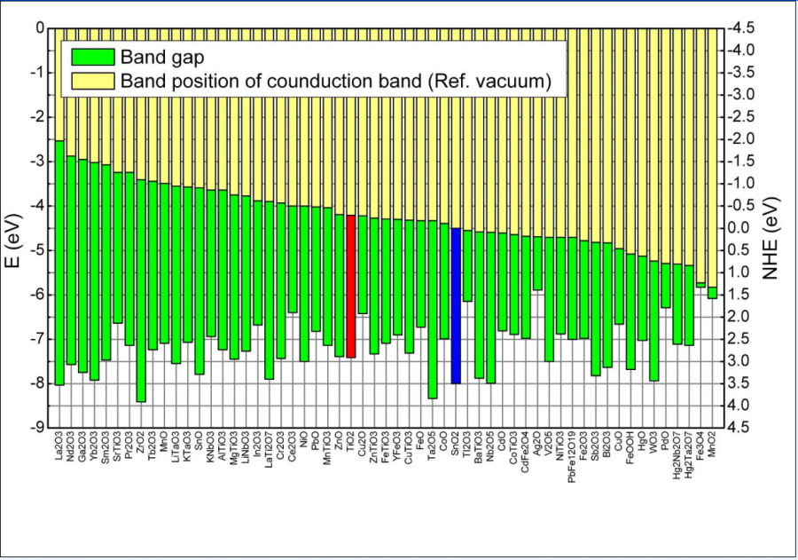The image size is (798, 560).
Task: Click the SnO2 axis label
Action: tap(456, 443)
